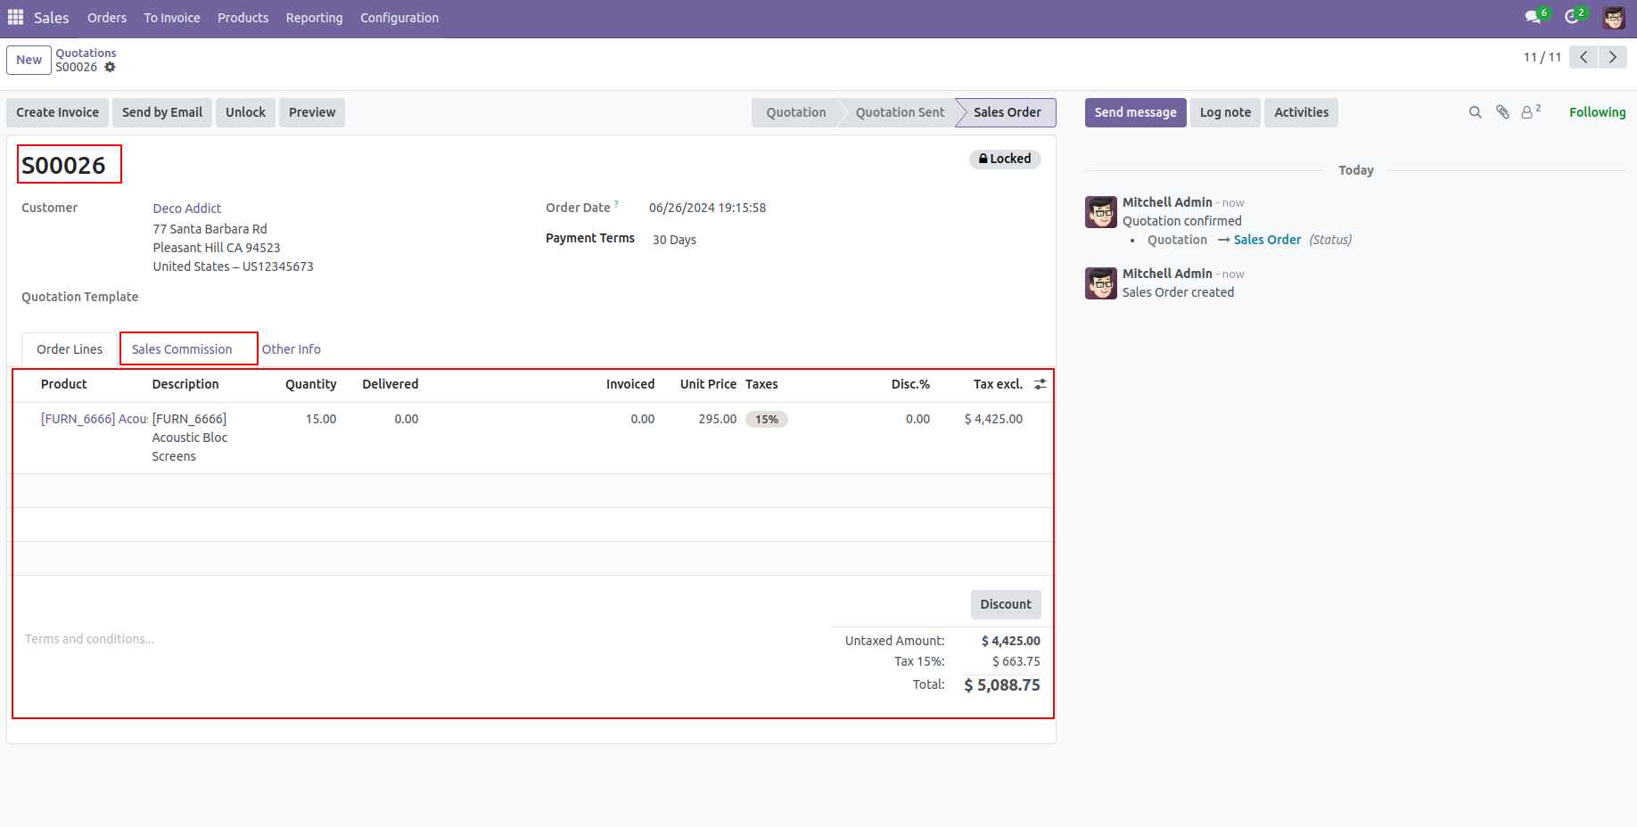Click the settings gear next to S00026
The width and height of the screenshot is (1637, 827).
(x=110, y=67)
